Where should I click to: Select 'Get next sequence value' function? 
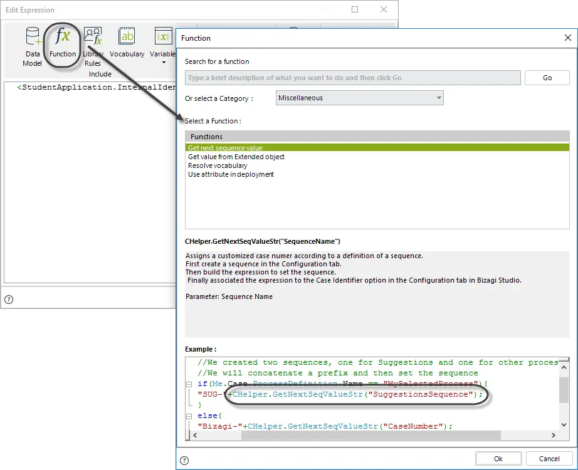377,148
